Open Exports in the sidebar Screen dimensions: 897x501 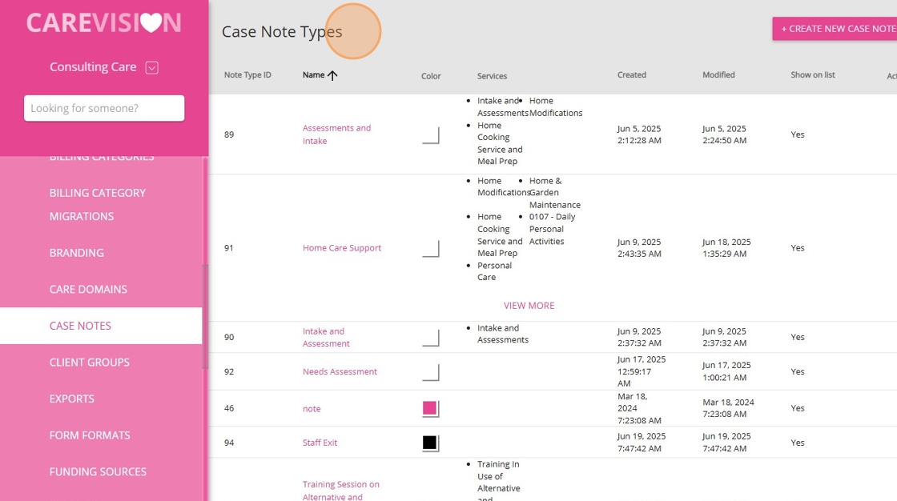point(71,399)
